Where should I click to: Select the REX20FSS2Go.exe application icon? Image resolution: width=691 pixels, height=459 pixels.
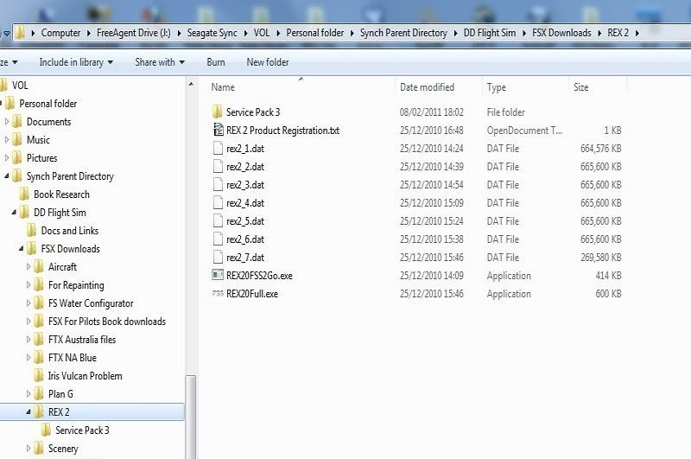(219, 275)
